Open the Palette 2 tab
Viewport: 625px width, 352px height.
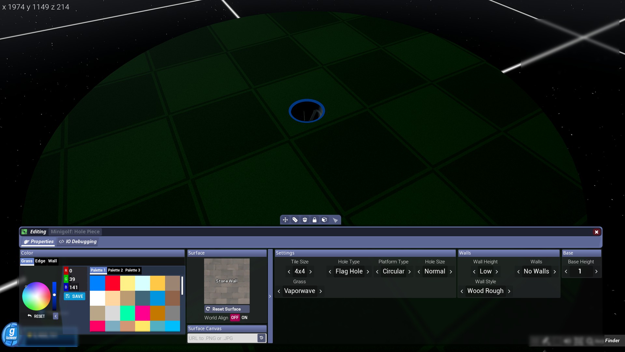click(x=115, y=270)
